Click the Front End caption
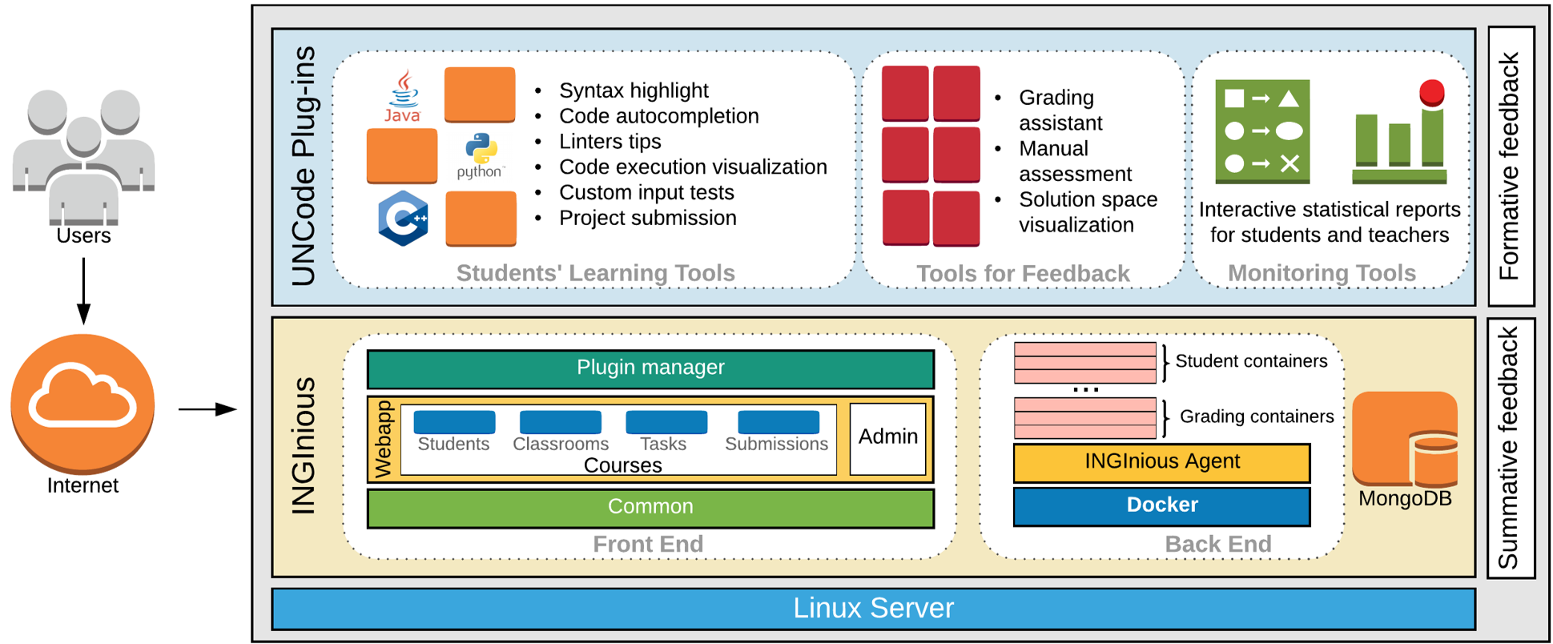 [x=648, y=545]
